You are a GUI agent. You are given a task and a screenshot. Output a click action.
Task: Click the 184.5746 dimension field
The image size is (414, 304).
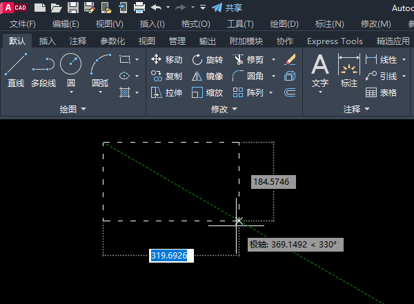[x=273, y=182]
